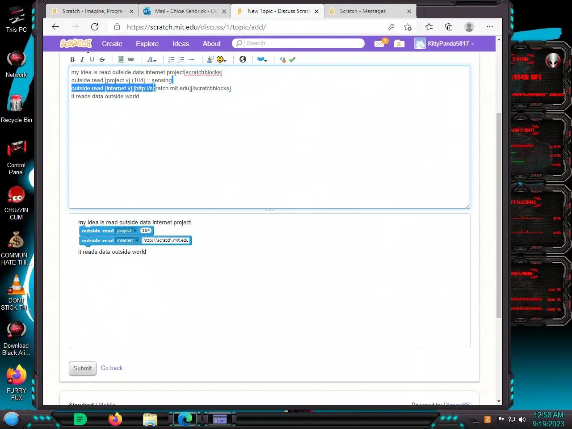This screenshot has width=572, height=429.
Task: Open the green chat app on the taskbar
Action: coord(80,419)
